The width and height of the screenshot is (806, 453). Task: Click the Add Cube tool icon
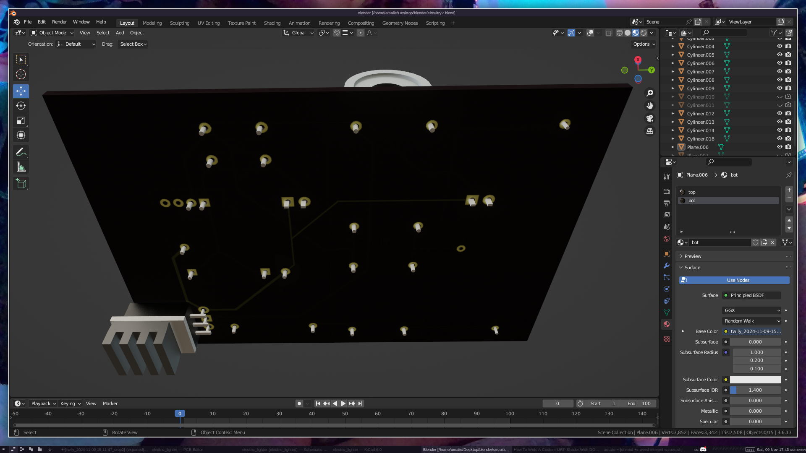[x=21, y=184]
